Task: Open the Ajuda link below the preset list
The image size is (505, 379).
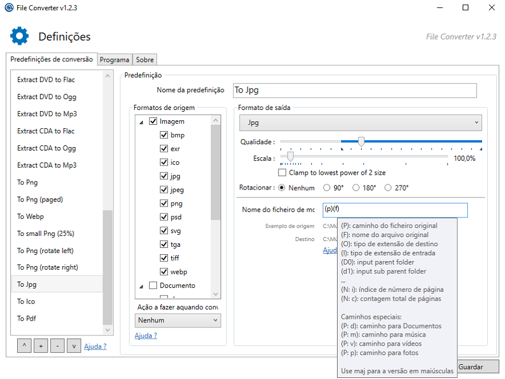Action: pos(95,346)
